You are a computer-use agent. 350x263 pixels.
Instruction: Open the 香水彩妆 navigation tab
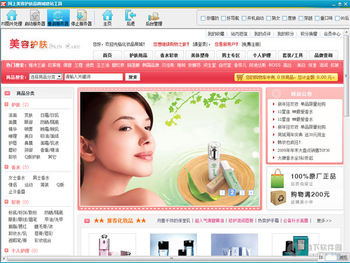(170, 55)
